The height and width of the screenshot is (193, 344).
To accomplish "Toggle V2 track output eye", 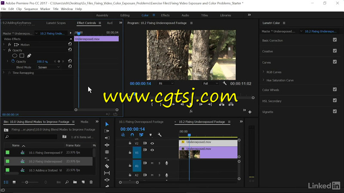I will pos(152,143).
